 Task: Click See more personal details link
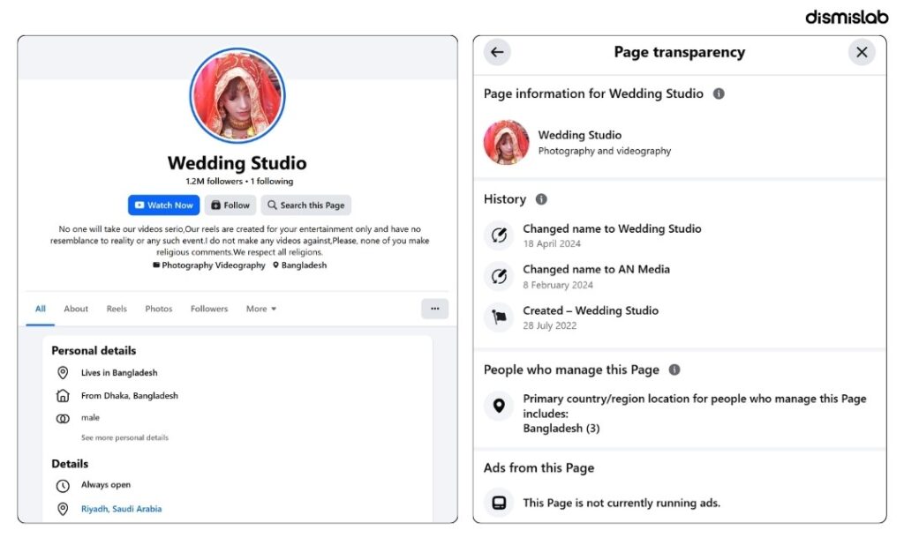click(x=124, y=438)
